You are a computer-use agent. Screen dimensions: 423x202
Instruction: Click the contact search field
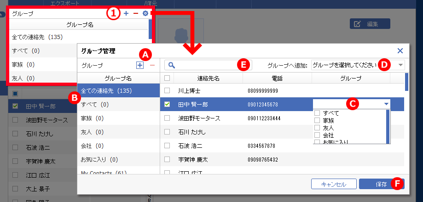point(208,65)
